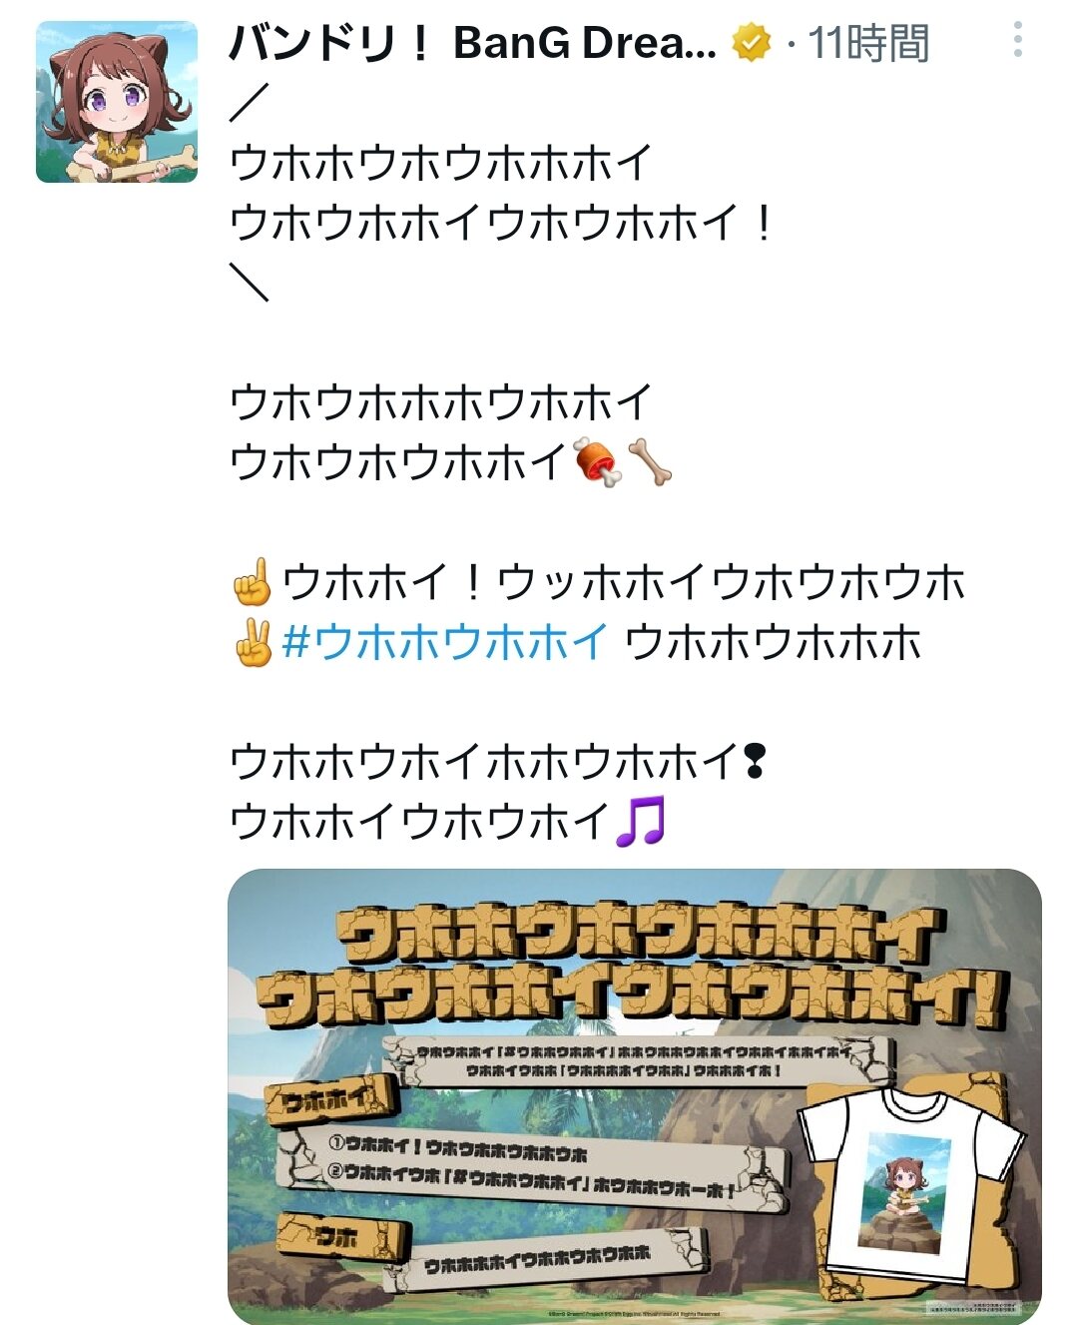
Task: Click the victory hand emoji
Action: [252, 642]
